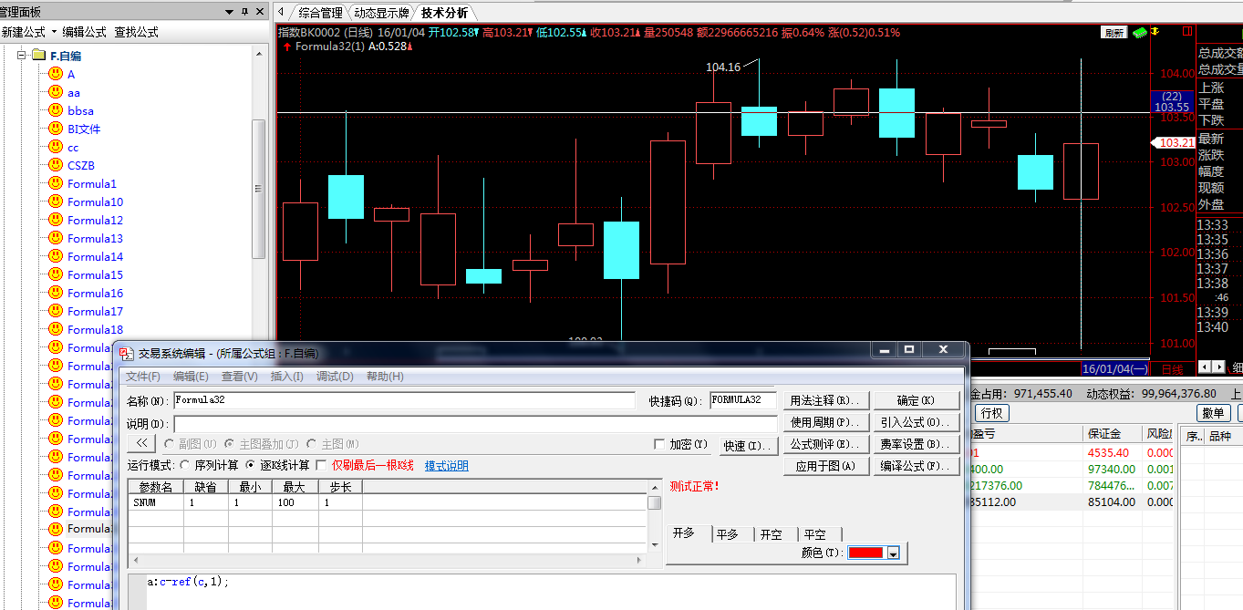Pin the 管理面板 panel with pushpin icon
Screen dimensions: 1243x610
(x=243, y=12)
